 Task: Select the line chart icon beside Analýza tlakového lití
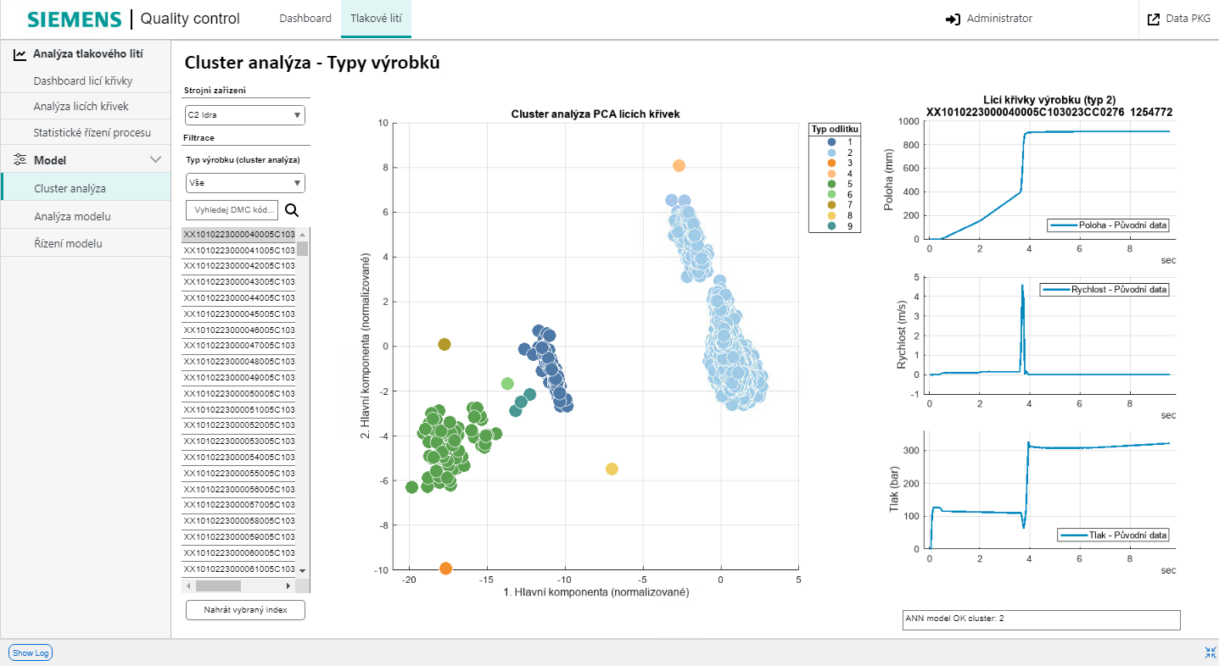click(x=19, y=53)
